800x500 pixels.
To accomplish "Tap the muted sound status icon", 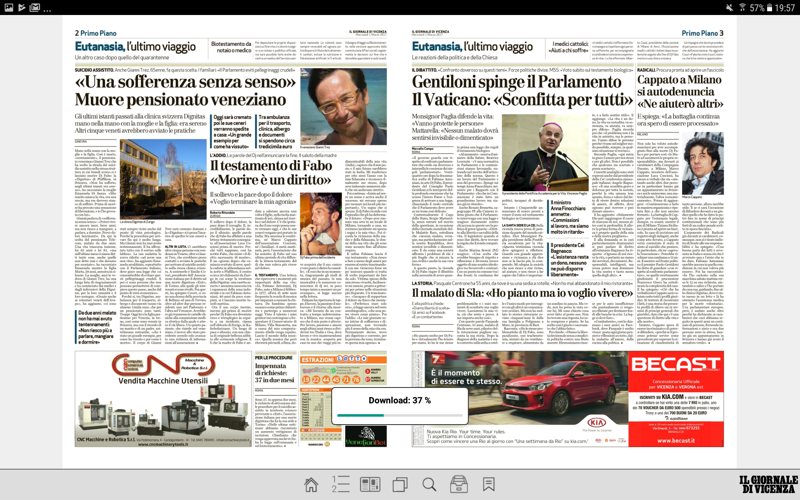I will pyautogui.click(x=729, y=7).
